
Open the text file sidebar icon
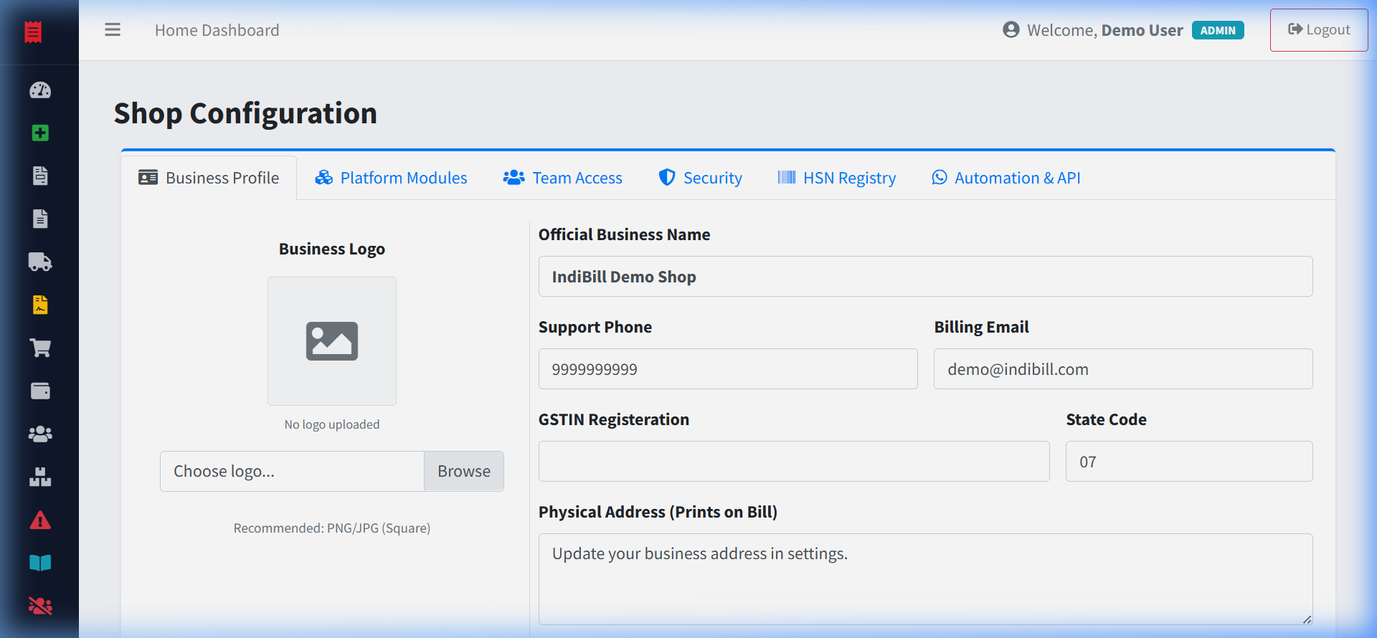click(40, 219)
